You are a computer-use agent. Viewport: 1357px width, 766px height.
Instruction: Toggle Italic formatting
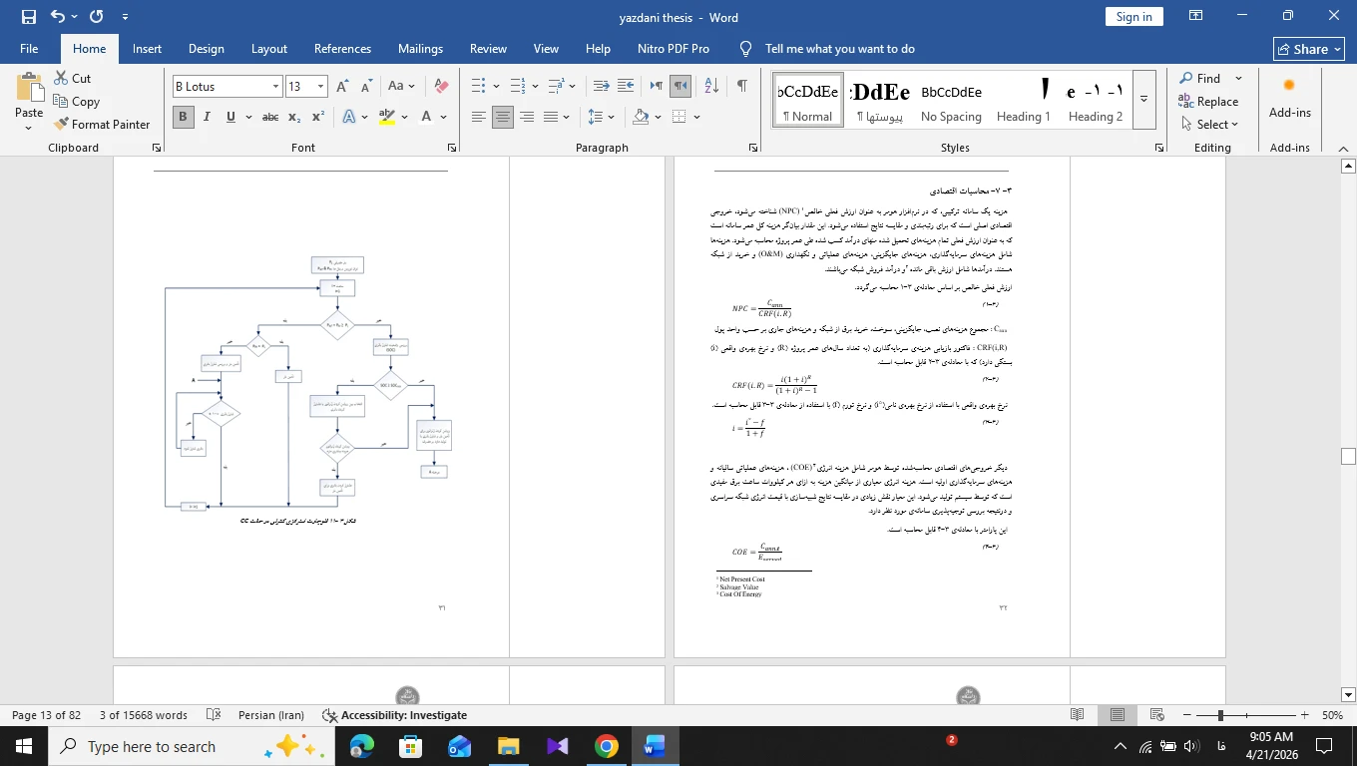click(x=207, y=117)
